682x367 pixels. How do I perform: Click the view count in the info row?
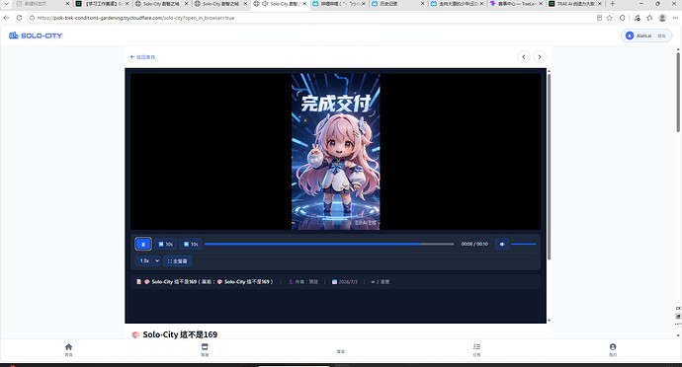(x=381, y=282)
